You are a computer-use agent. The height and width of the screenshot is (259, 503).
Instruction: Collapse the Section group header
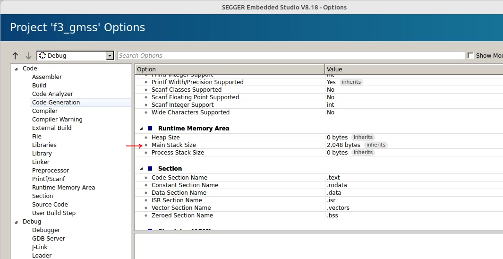(141, 169)
